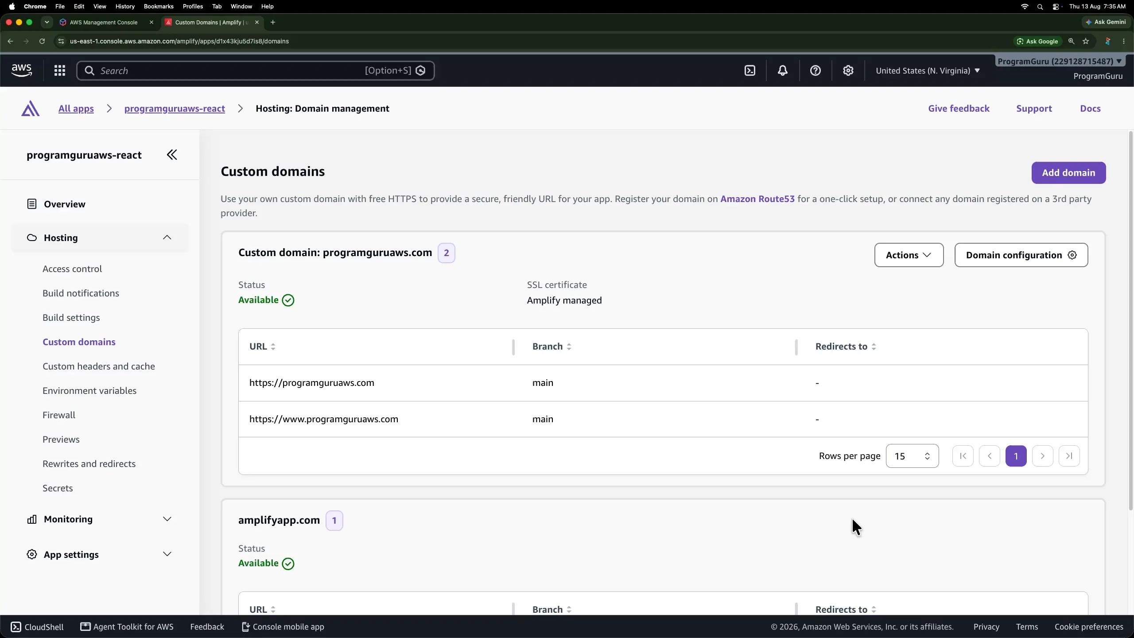1134x638 pixels.
Task: Click the page vertical scrollbar
Action: 1130,321
